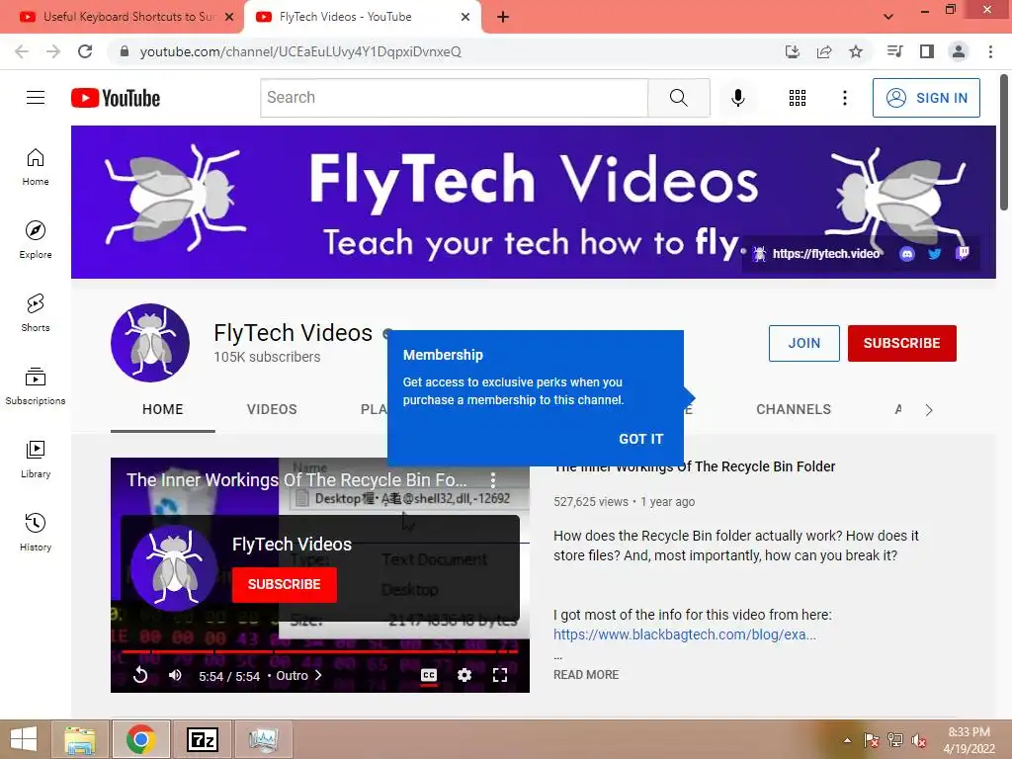Focus the YouTube Search field

click(x=455, y=98)
